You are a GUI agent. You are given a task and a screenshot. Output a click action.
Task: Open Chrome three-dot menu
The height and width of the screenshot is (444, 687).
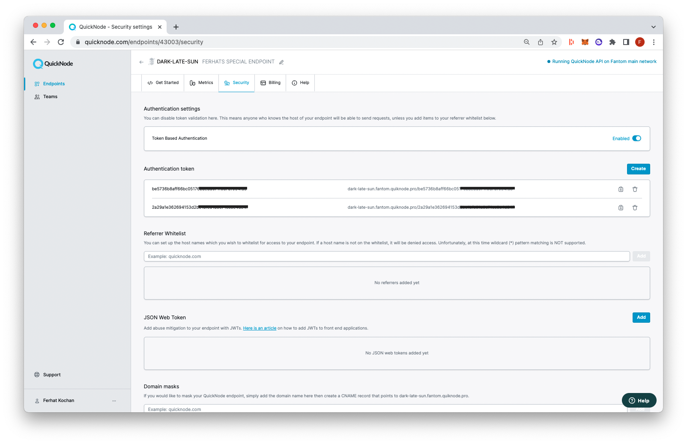click(x=654, y=42)
